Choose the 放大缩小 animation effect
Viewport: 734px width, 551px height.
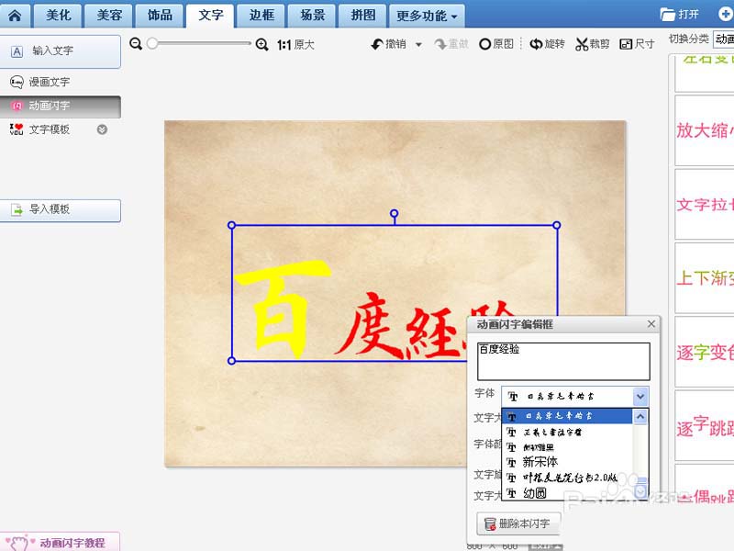click(x=705, y=130)
